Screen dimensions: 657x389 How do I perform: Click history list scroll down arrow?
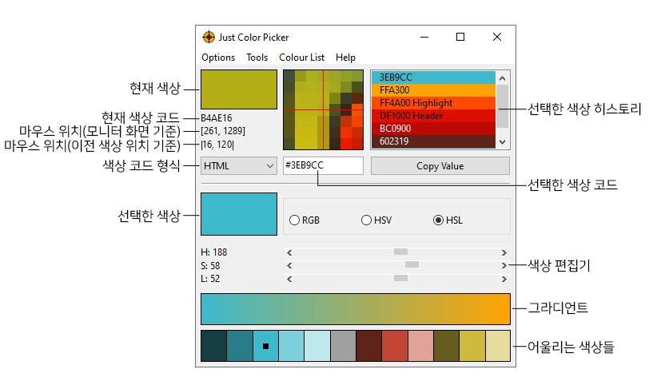click(503, 142)
